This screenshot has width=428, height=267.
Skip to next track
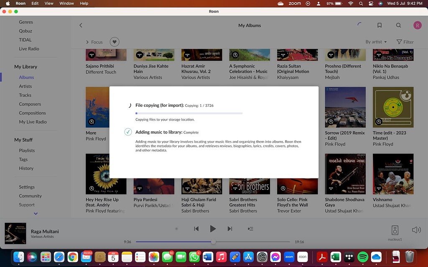point(229,229)
